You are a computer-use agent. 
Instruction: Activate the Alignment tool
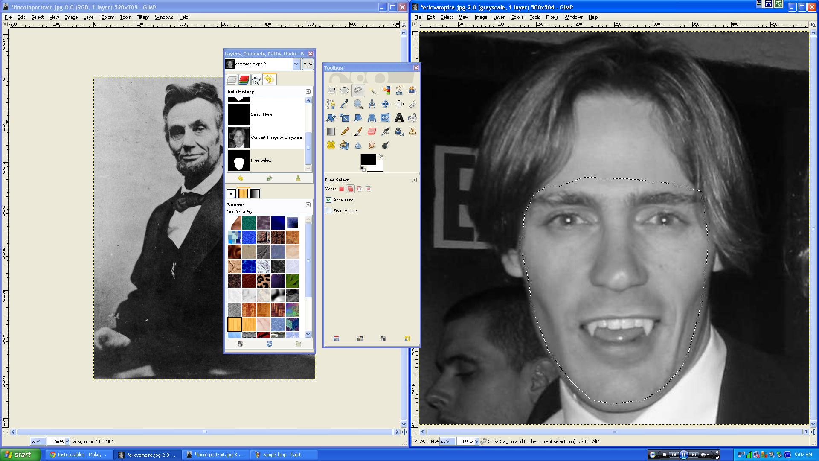[x=399, y=104]
